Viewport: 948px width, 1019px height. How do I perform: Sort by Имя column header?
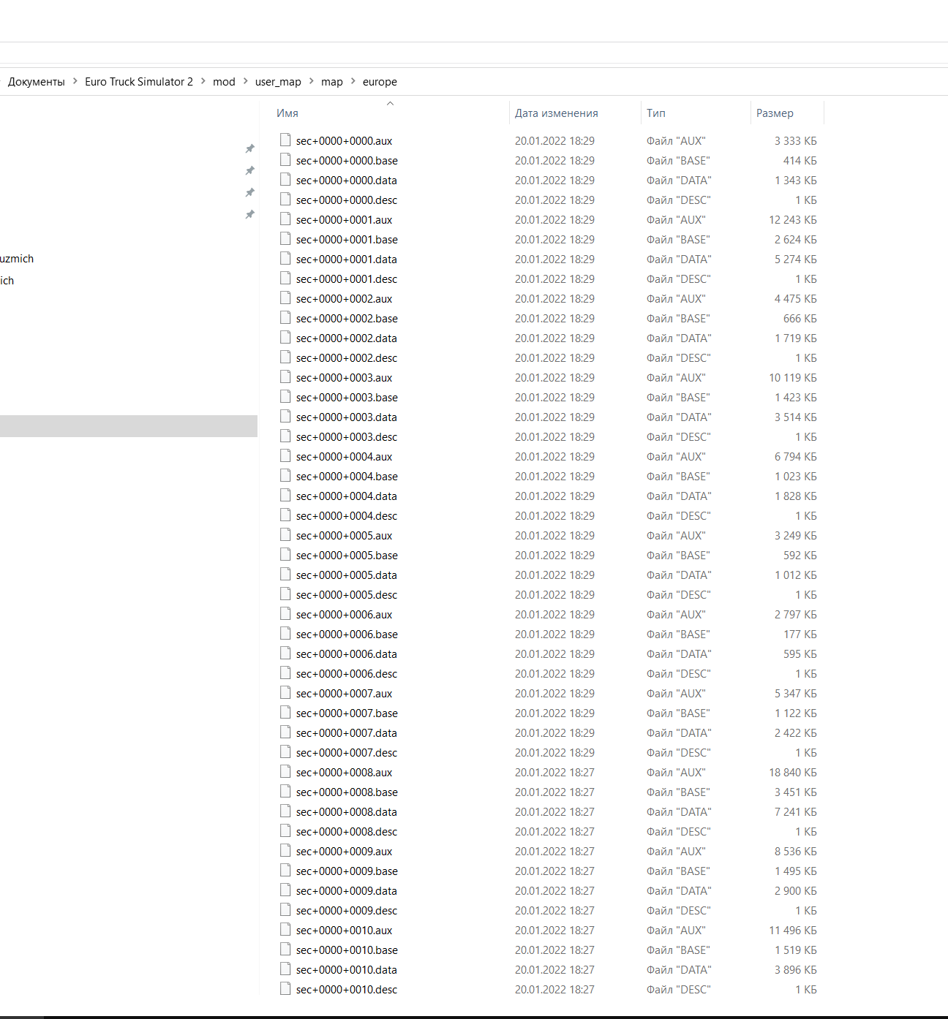click(x=287, y=113)
